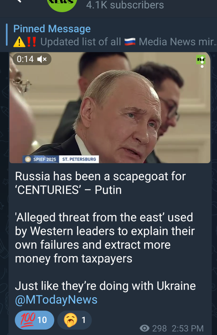Viewport: 217px width, 335px height.
Task: Toggle the yawning face reaction
Action: [75, 320]
